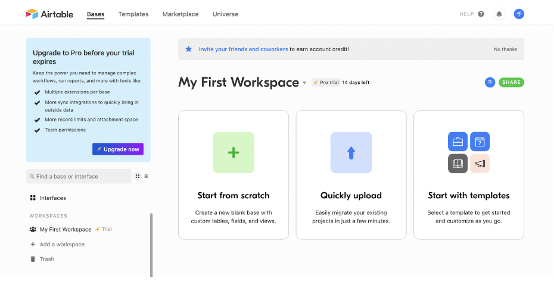This screenshot has height=288, width=554.
Task: Click the Start from scratch card title
Action: click(234, 196)
